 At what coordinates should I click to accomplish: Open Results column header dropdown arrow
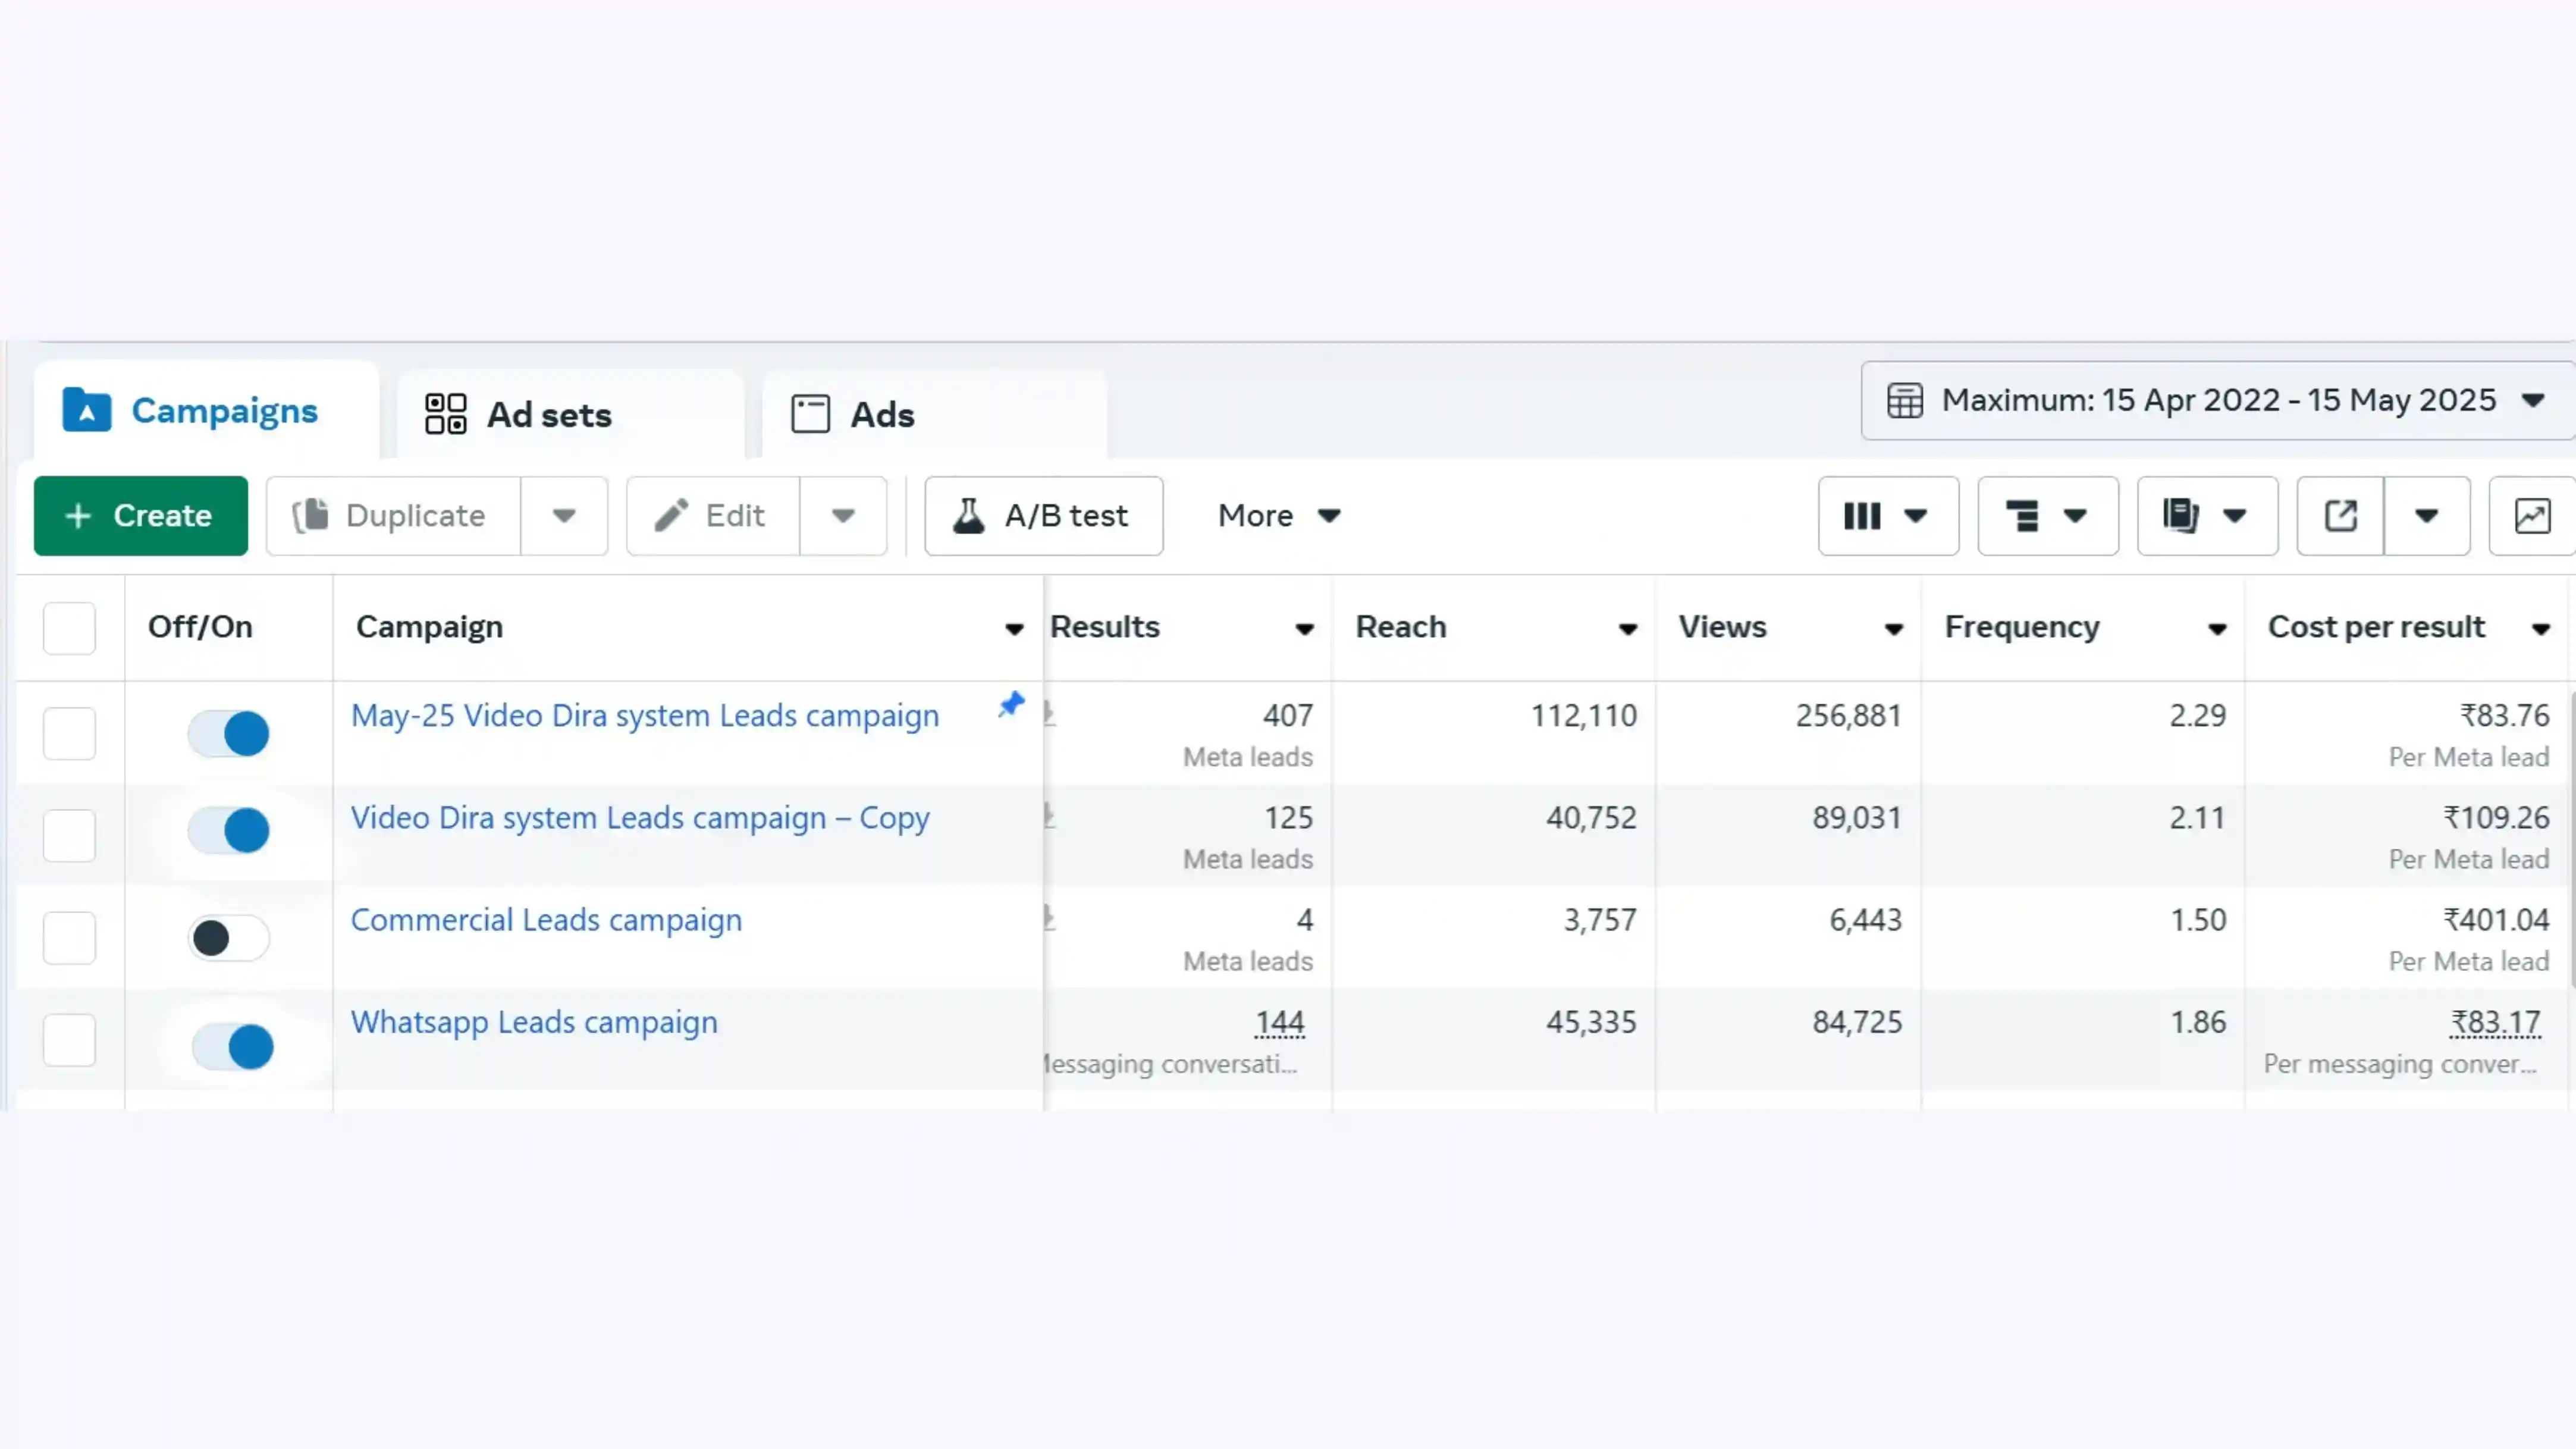tap(1304, 629)
